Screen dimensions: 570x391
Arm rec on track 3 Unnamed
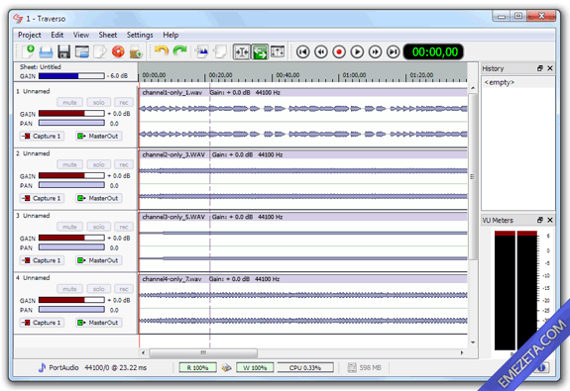124,227
